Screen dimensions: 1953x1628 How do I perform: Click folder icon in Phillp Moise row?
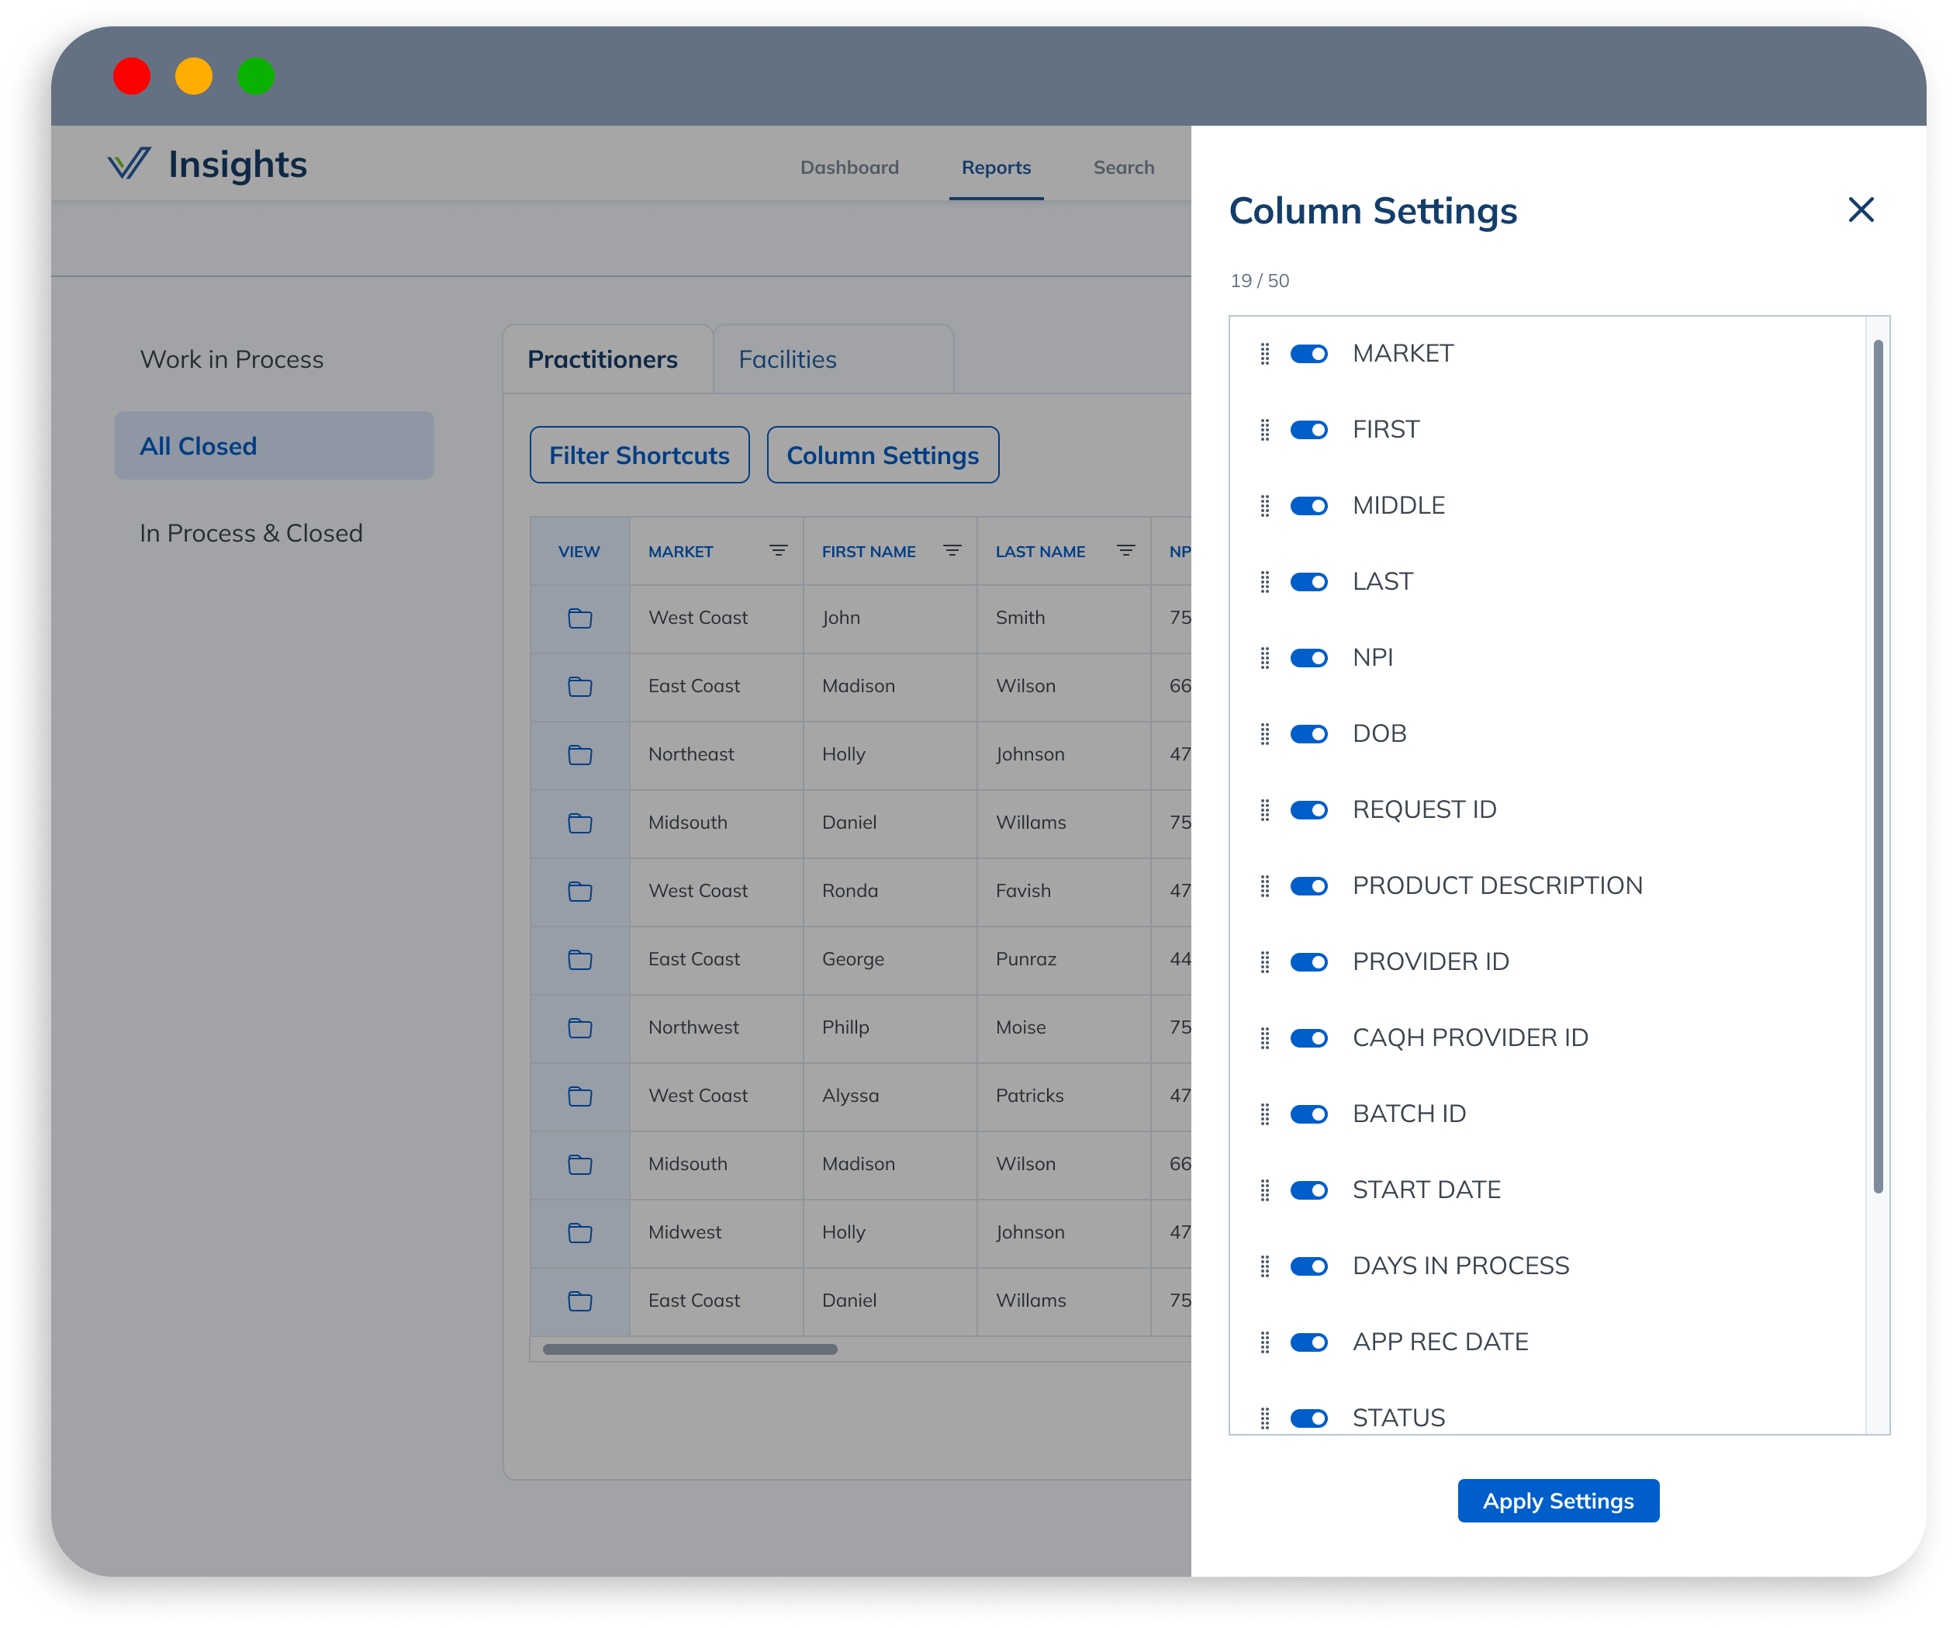coord(579,1028)
